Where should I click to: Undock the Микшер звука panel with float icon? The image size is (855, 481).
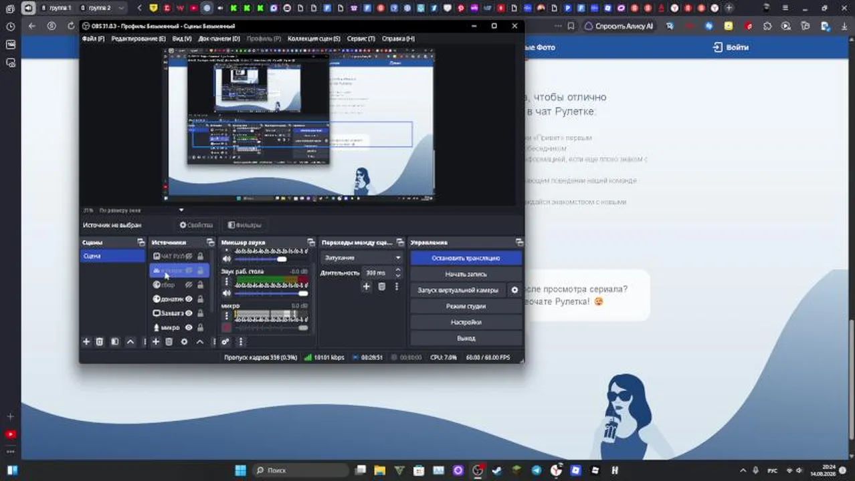click(310, 243)
